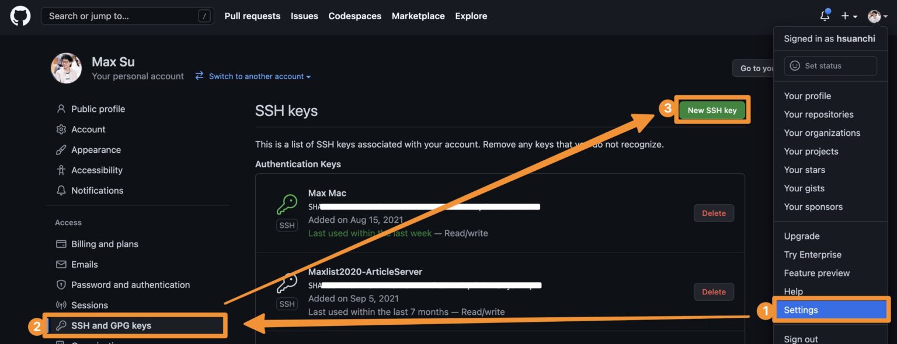This screenshot has height=344, width=897.
Task: Select Marketplace in the top navigation
Action: point(418,16)
